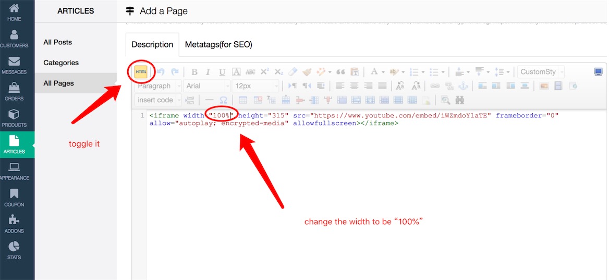
Task: Go to Categories in Articles menu
Action: [x=61, y=63]
